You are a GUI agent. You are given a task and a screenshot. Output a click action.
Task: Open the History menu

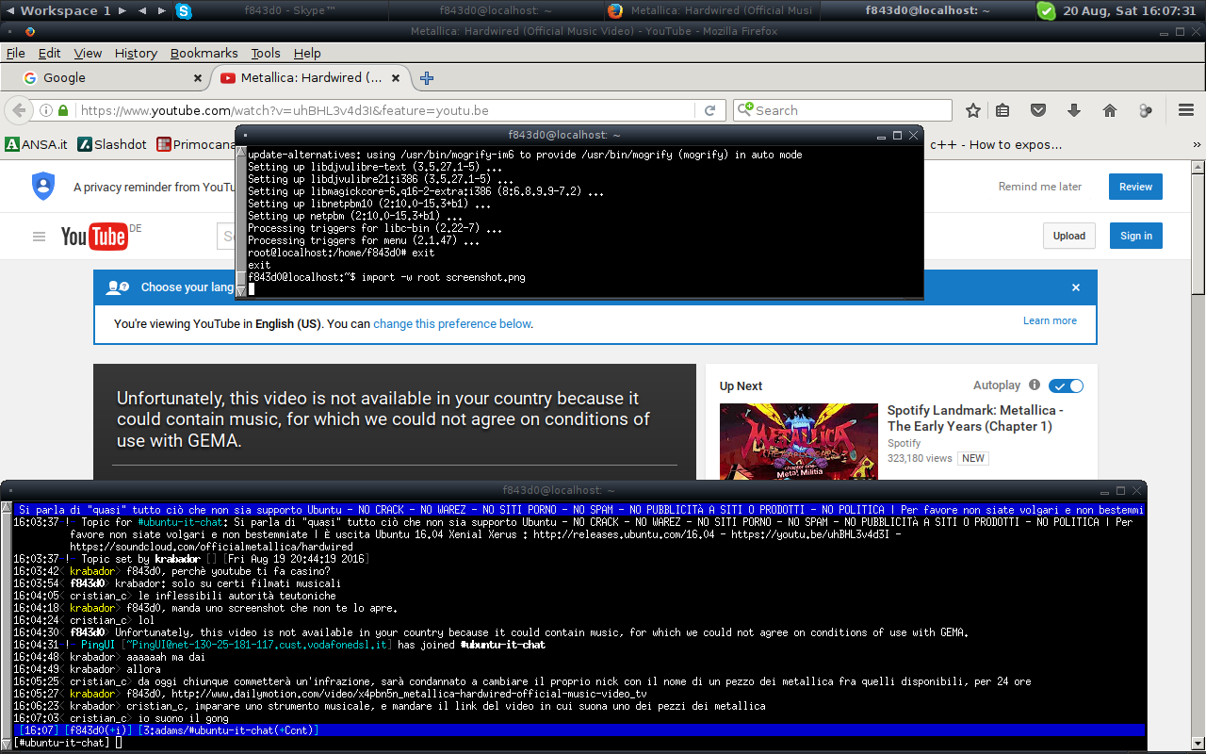[x=136, y=53]
